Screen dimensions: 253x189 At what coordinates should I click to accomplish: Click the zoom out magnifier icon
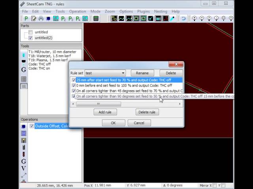[x=202, y=19]
